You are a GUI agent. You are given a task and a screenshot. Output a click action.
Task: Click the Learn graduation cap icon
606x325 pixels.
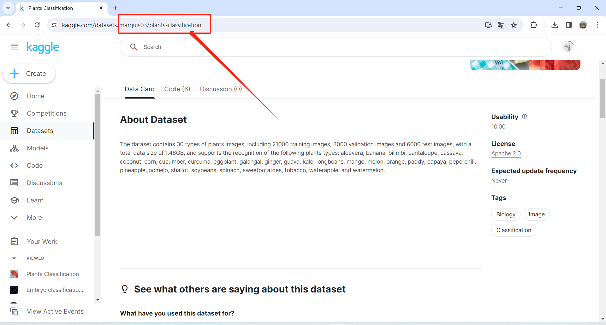pos(14,200)
